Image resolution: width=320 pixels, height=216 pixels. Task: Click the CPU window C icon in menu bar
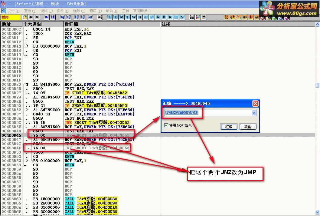(x=4, y=11)
